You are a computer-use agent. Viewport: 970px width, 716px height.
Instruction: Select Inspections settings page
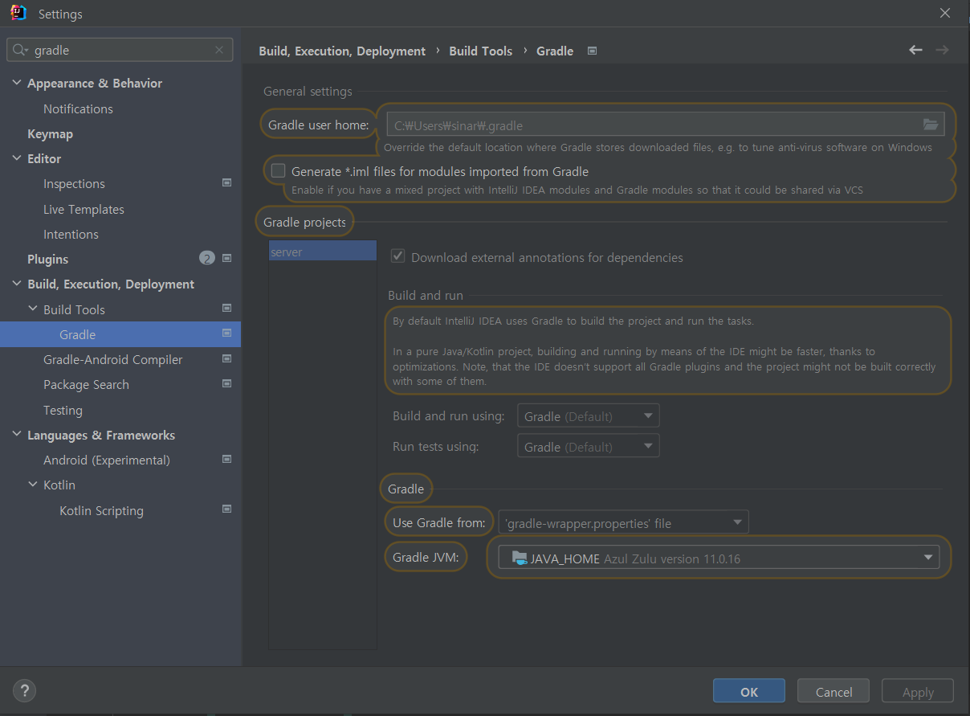click(x=74, y=183)
